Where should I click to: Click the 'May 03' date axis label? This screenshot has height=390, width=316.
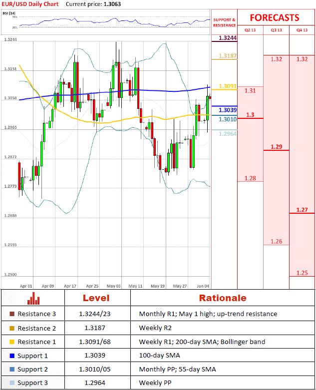point(113,286)
